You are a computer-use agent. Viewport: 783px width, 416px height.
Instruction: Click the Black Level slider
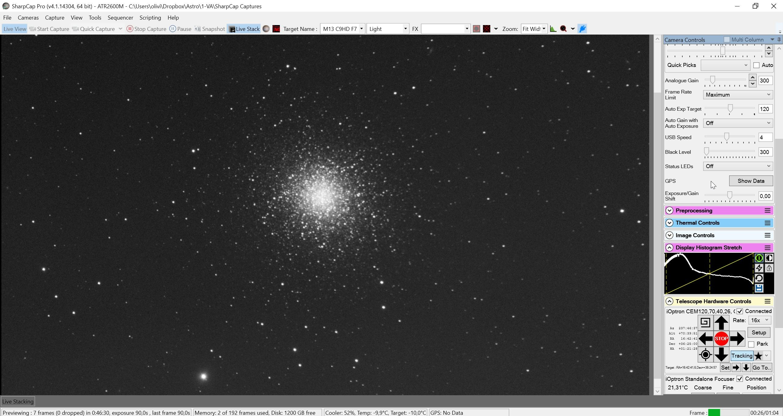[729, 152]
